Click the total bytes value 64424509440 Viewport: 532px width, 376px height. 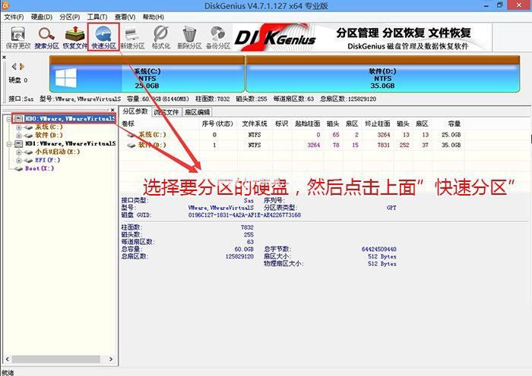coord(379,249)
